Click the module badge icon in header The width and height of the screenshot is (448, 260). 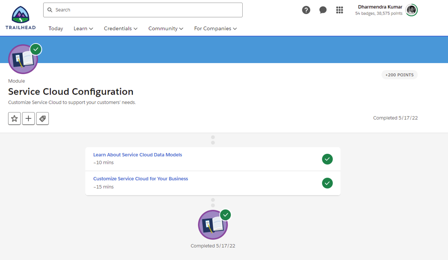(x=23, y=59)
